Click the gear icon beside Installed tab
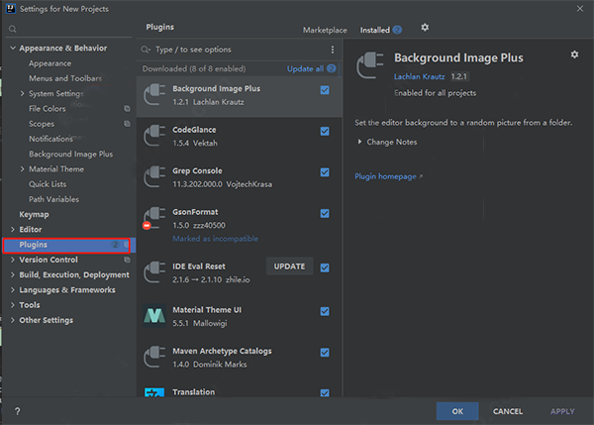 pos(425,28)
